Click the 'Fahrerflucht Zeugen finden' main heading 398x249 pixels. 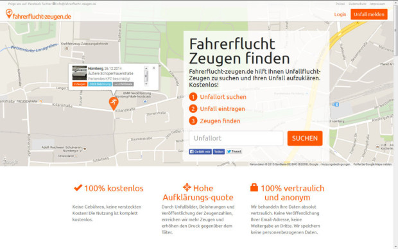[x=239, y=51]
